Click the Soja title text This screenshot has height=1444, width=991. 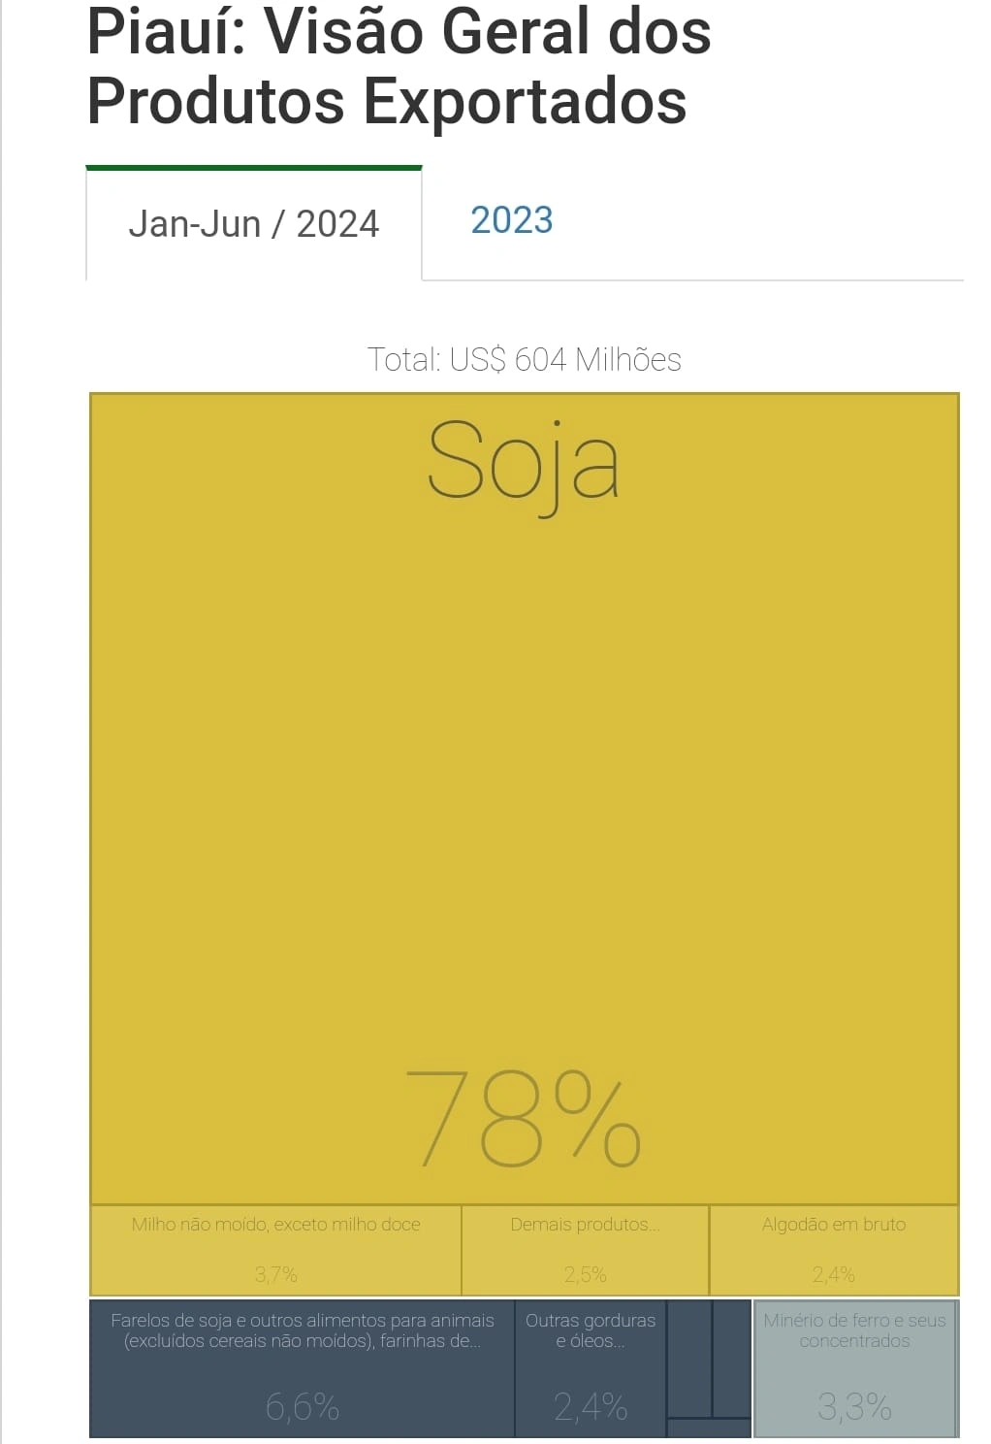(x=523, y=462)
